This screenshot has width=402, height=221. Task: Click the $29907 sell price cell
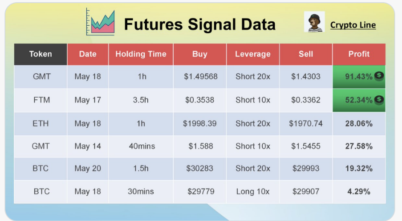pyautogui.click(x=306, y=192)
